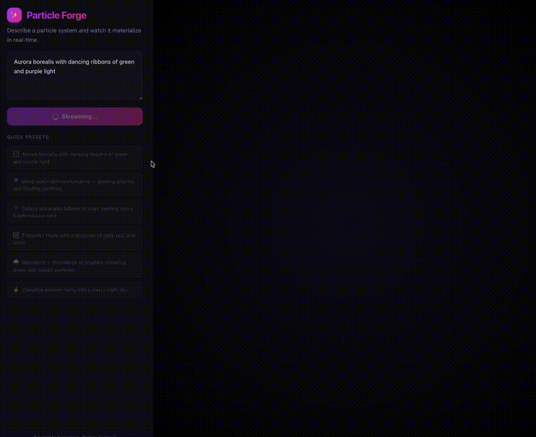The width and height of the screenshot is (536, 437).
Task: Click the Particle Forge sparkle logo icon
Action: point(15,15)
